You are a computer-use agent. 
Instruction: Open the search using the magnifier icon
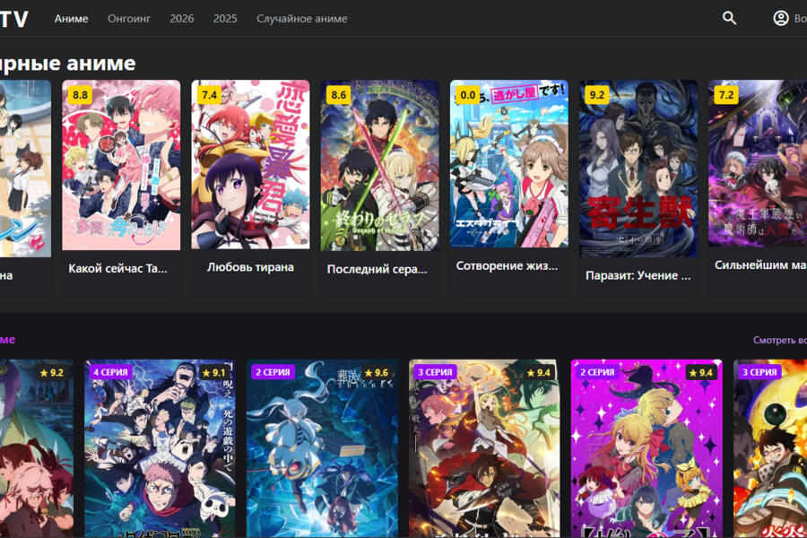click(x=729, y=17)
